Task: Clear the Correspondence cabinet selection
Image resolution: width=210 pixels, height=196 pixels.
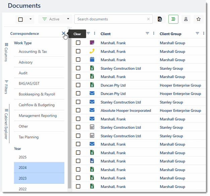Action: pos(63,33)
